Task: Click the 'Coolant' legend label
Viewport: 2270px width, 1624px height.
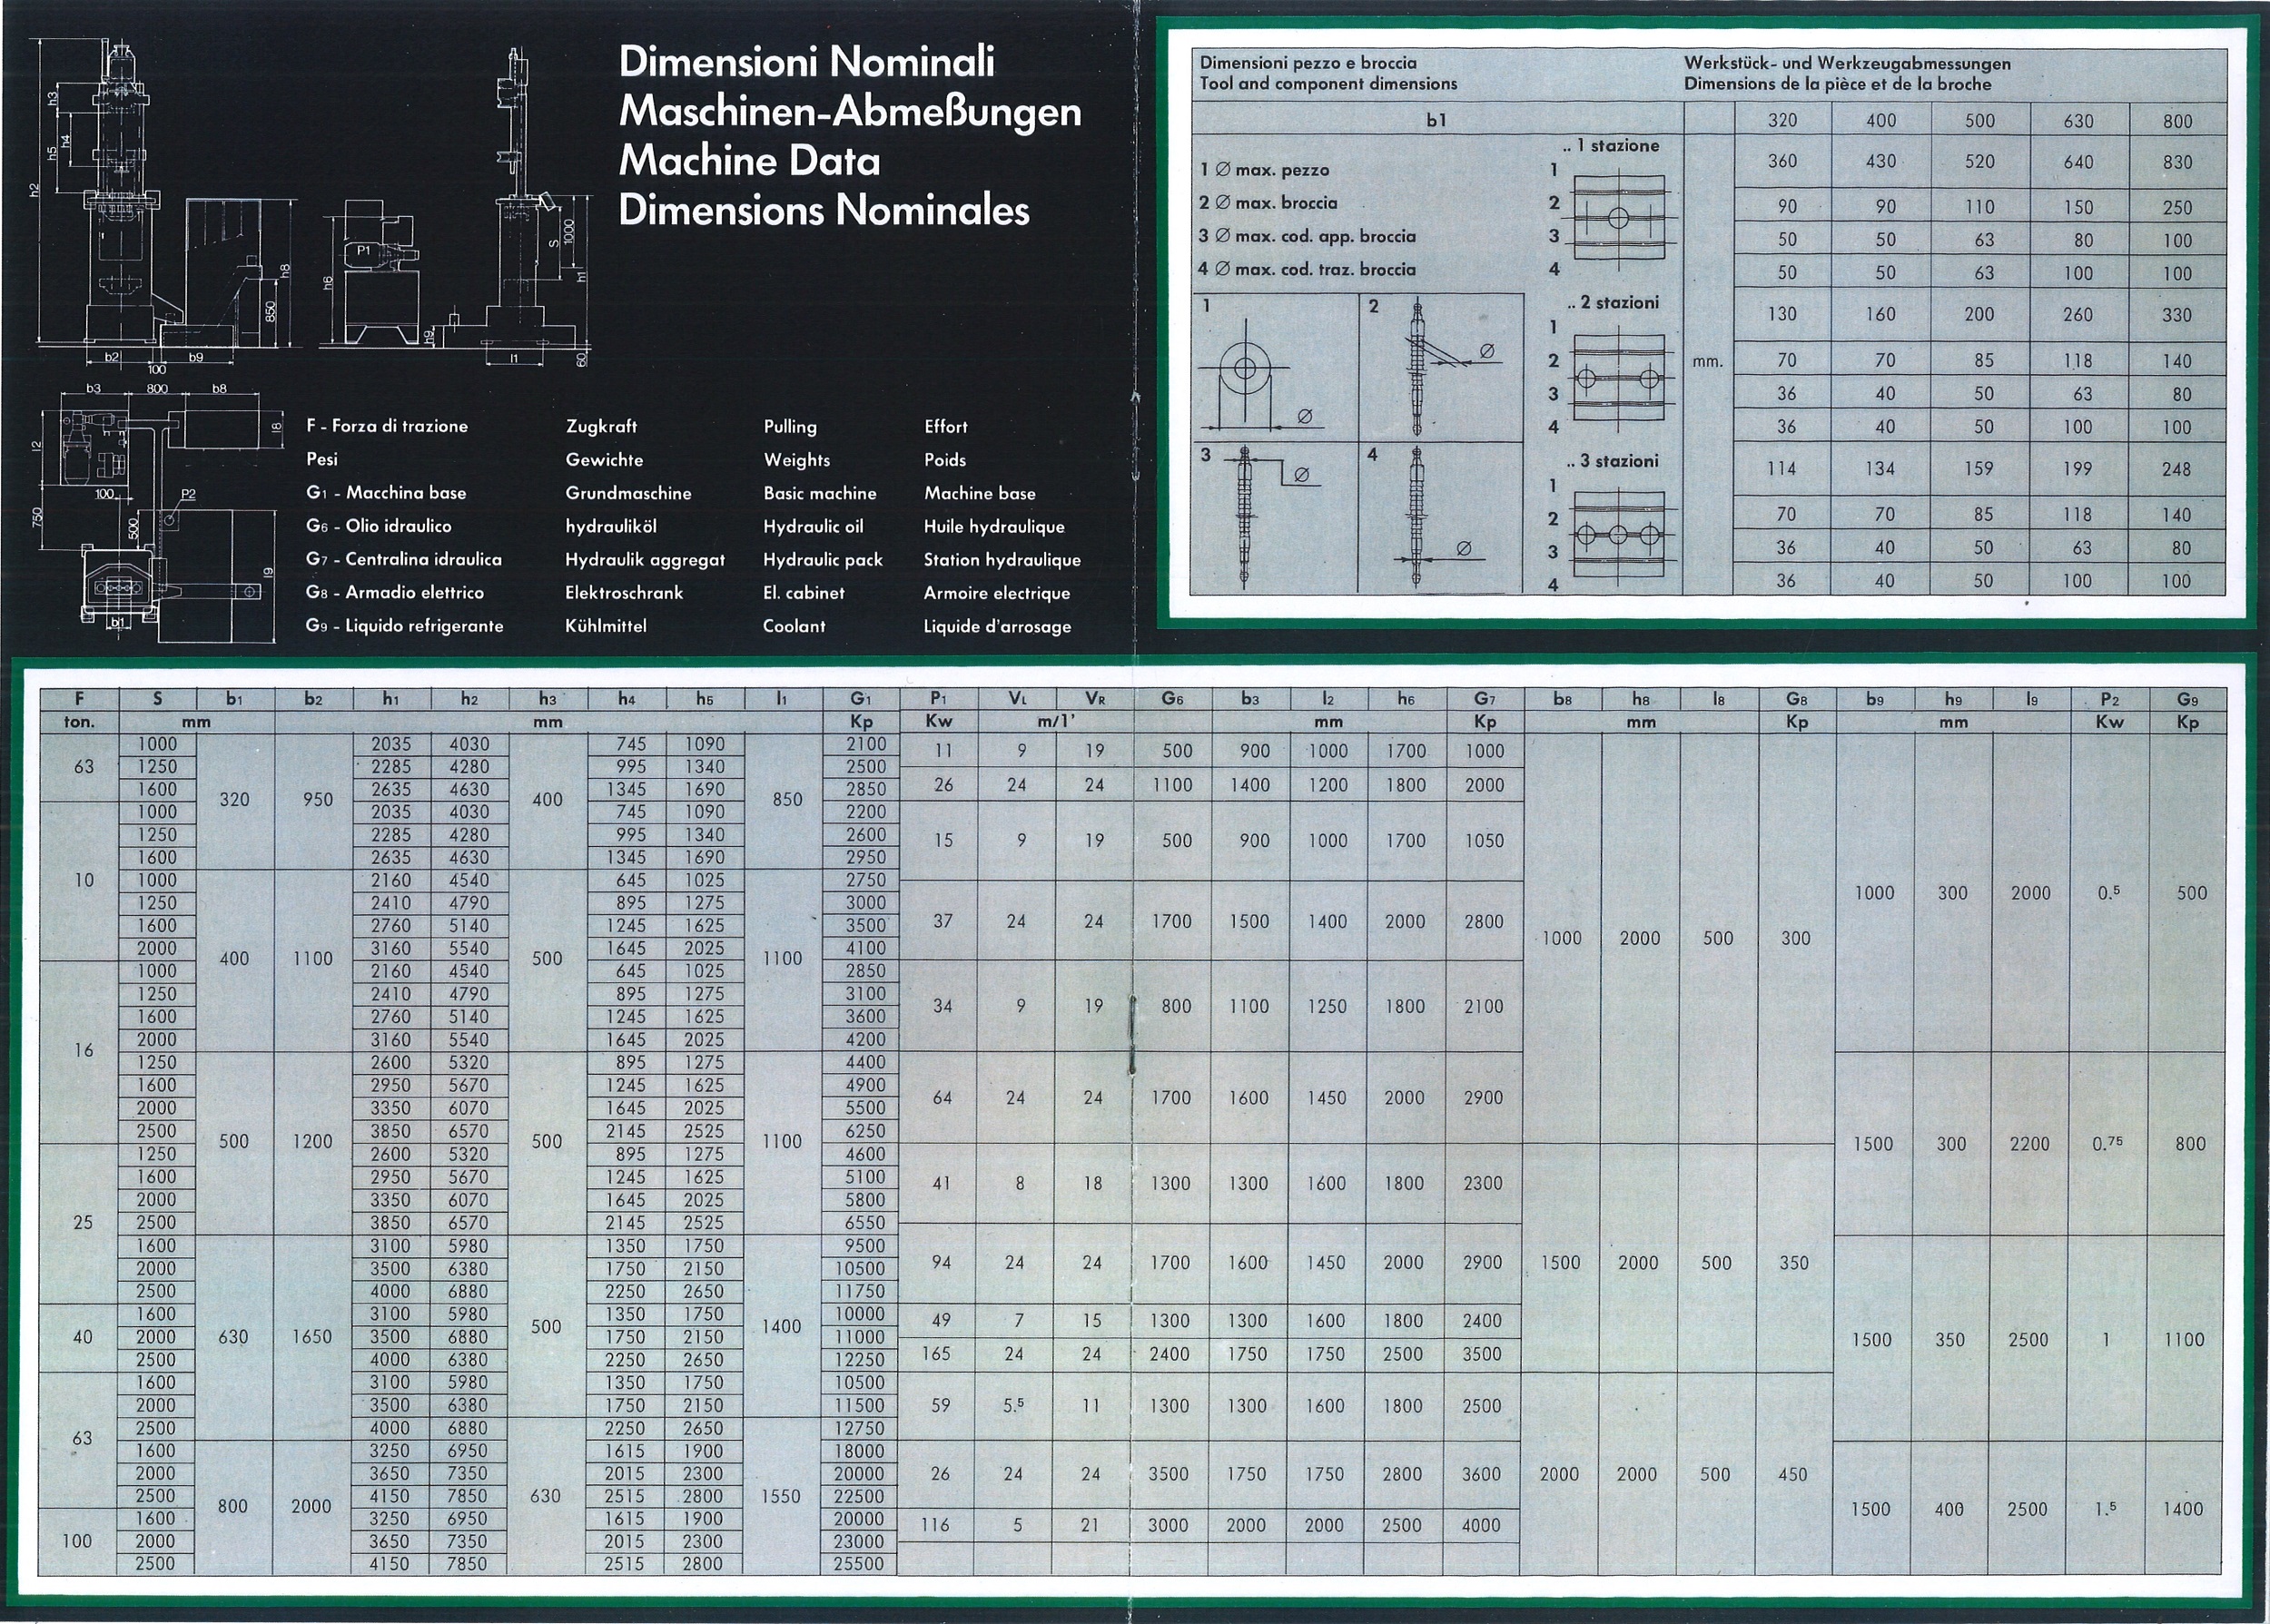Action: 794,626
